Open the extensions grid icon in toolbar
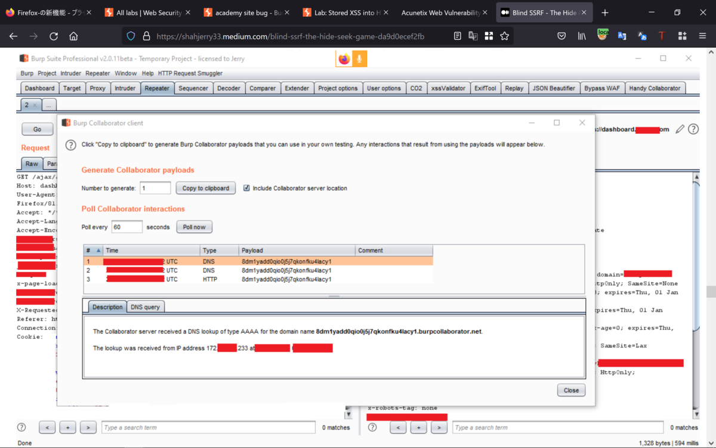 click(682, 36)
